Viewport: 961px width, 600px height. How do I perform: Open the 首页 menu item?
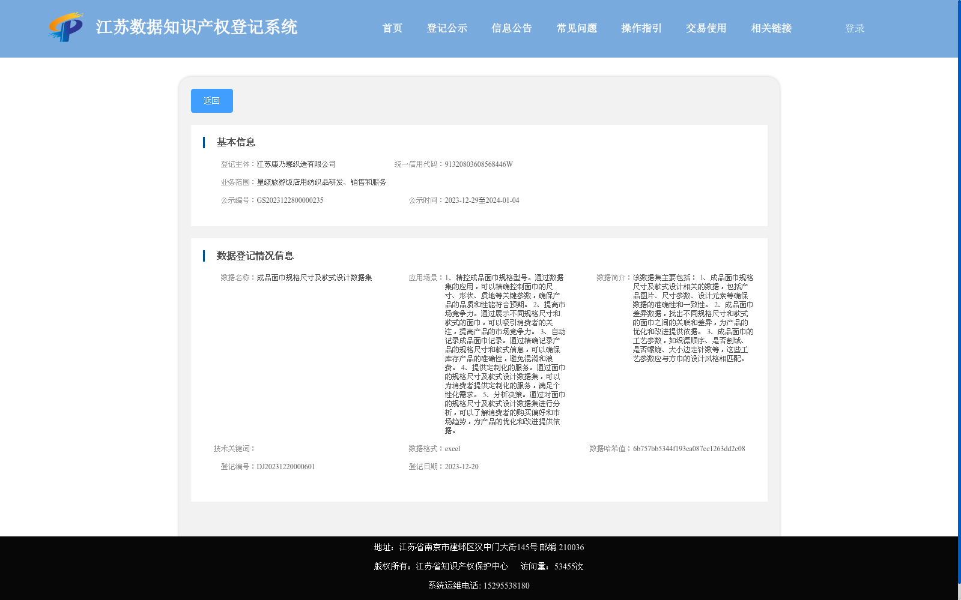(x=393, y=28)
